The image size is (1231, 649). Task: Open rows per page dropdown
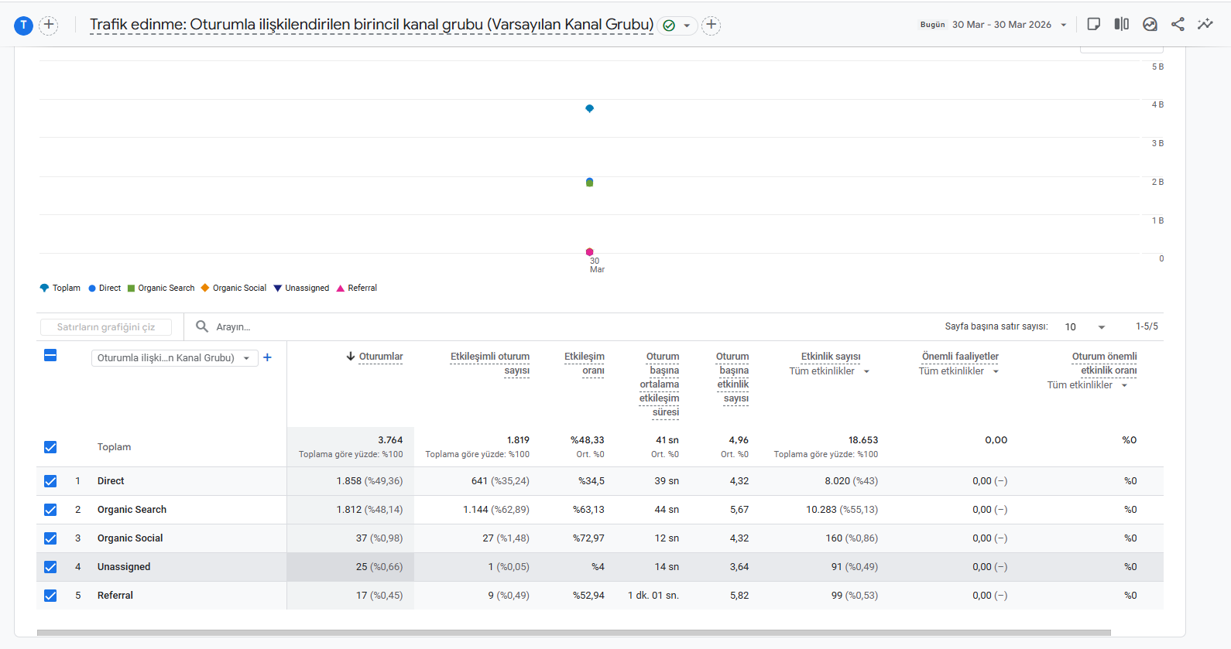pos(1085,327)
